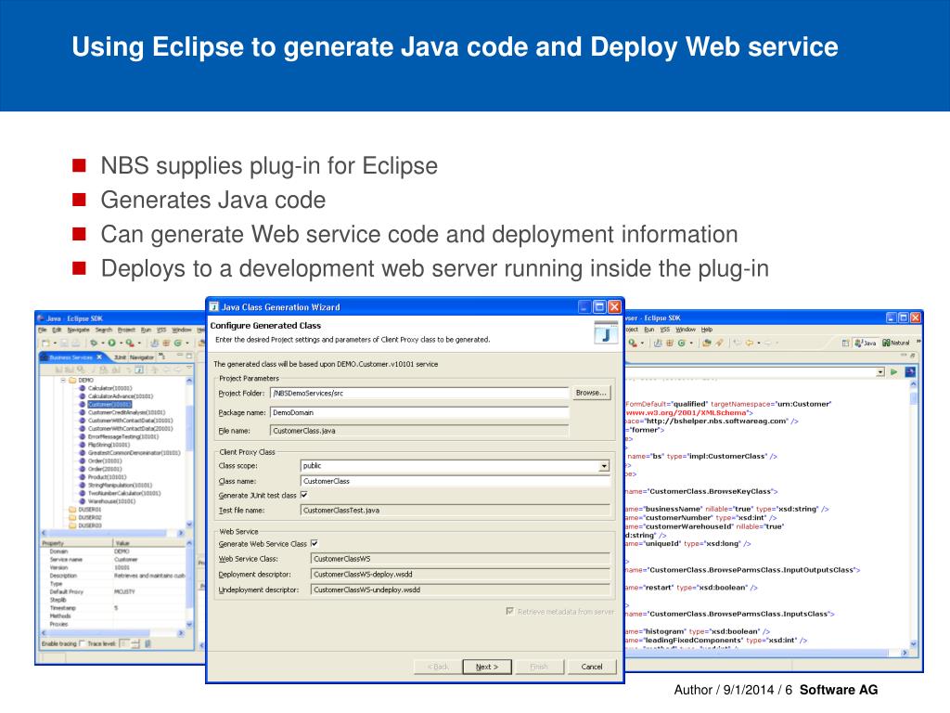
Task: Click the blue stop/refresh icon beside the Go arrow
Action: (x=911, y=371)
